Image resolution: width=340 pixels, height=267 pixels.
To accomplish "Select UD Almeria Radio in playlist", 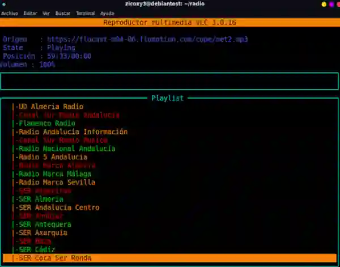I will (50, 107).
